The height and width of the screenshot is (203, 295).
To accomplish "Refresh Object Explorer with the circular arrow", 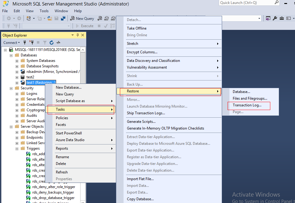I will 52,42.
